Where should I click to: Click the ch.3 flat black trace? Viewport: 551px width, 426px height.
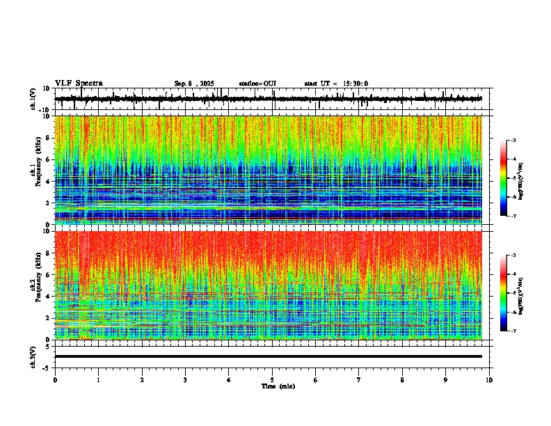tap(269, 356)
